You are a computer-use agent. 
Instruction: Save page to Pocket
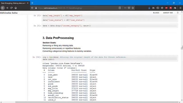129,8
